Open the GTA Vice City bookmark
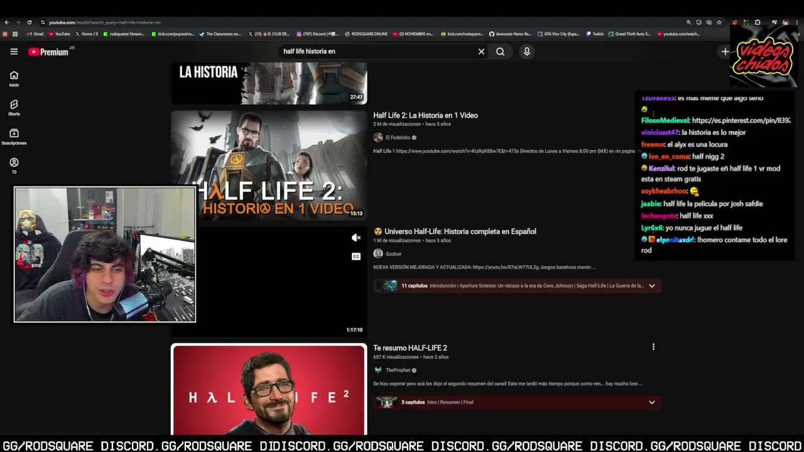804x452 pixels. [558, 34]
